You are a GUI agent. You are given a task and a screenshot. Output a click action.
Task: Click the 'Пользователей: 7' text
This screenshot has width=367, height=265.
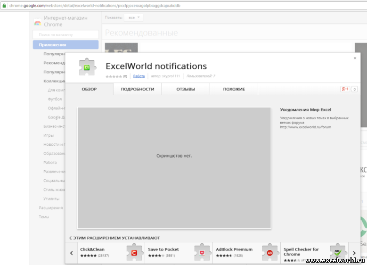(201, 76)
